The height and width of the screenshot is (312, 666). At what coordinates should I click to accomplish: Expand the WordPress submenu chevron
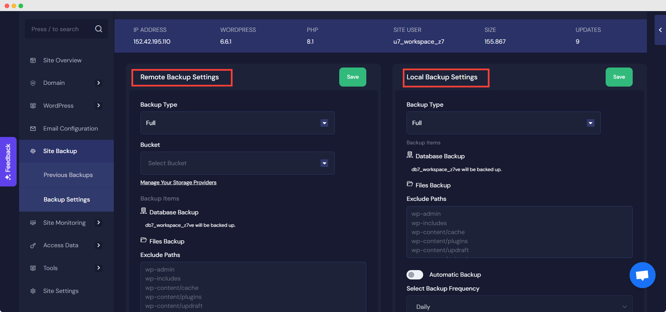click(99, 105)
